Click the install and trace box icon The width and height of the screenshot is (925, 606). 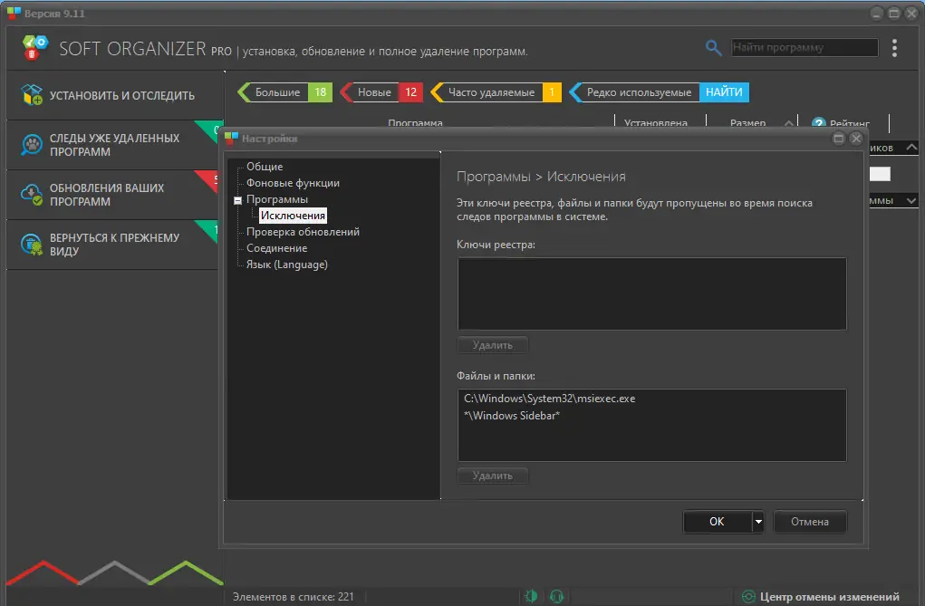pyautogui.click(x=32, y=94)
